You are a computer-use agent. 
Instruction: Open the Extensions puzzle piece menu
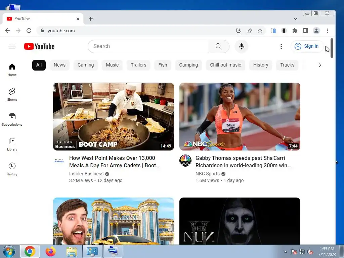(x=295, y=31)
